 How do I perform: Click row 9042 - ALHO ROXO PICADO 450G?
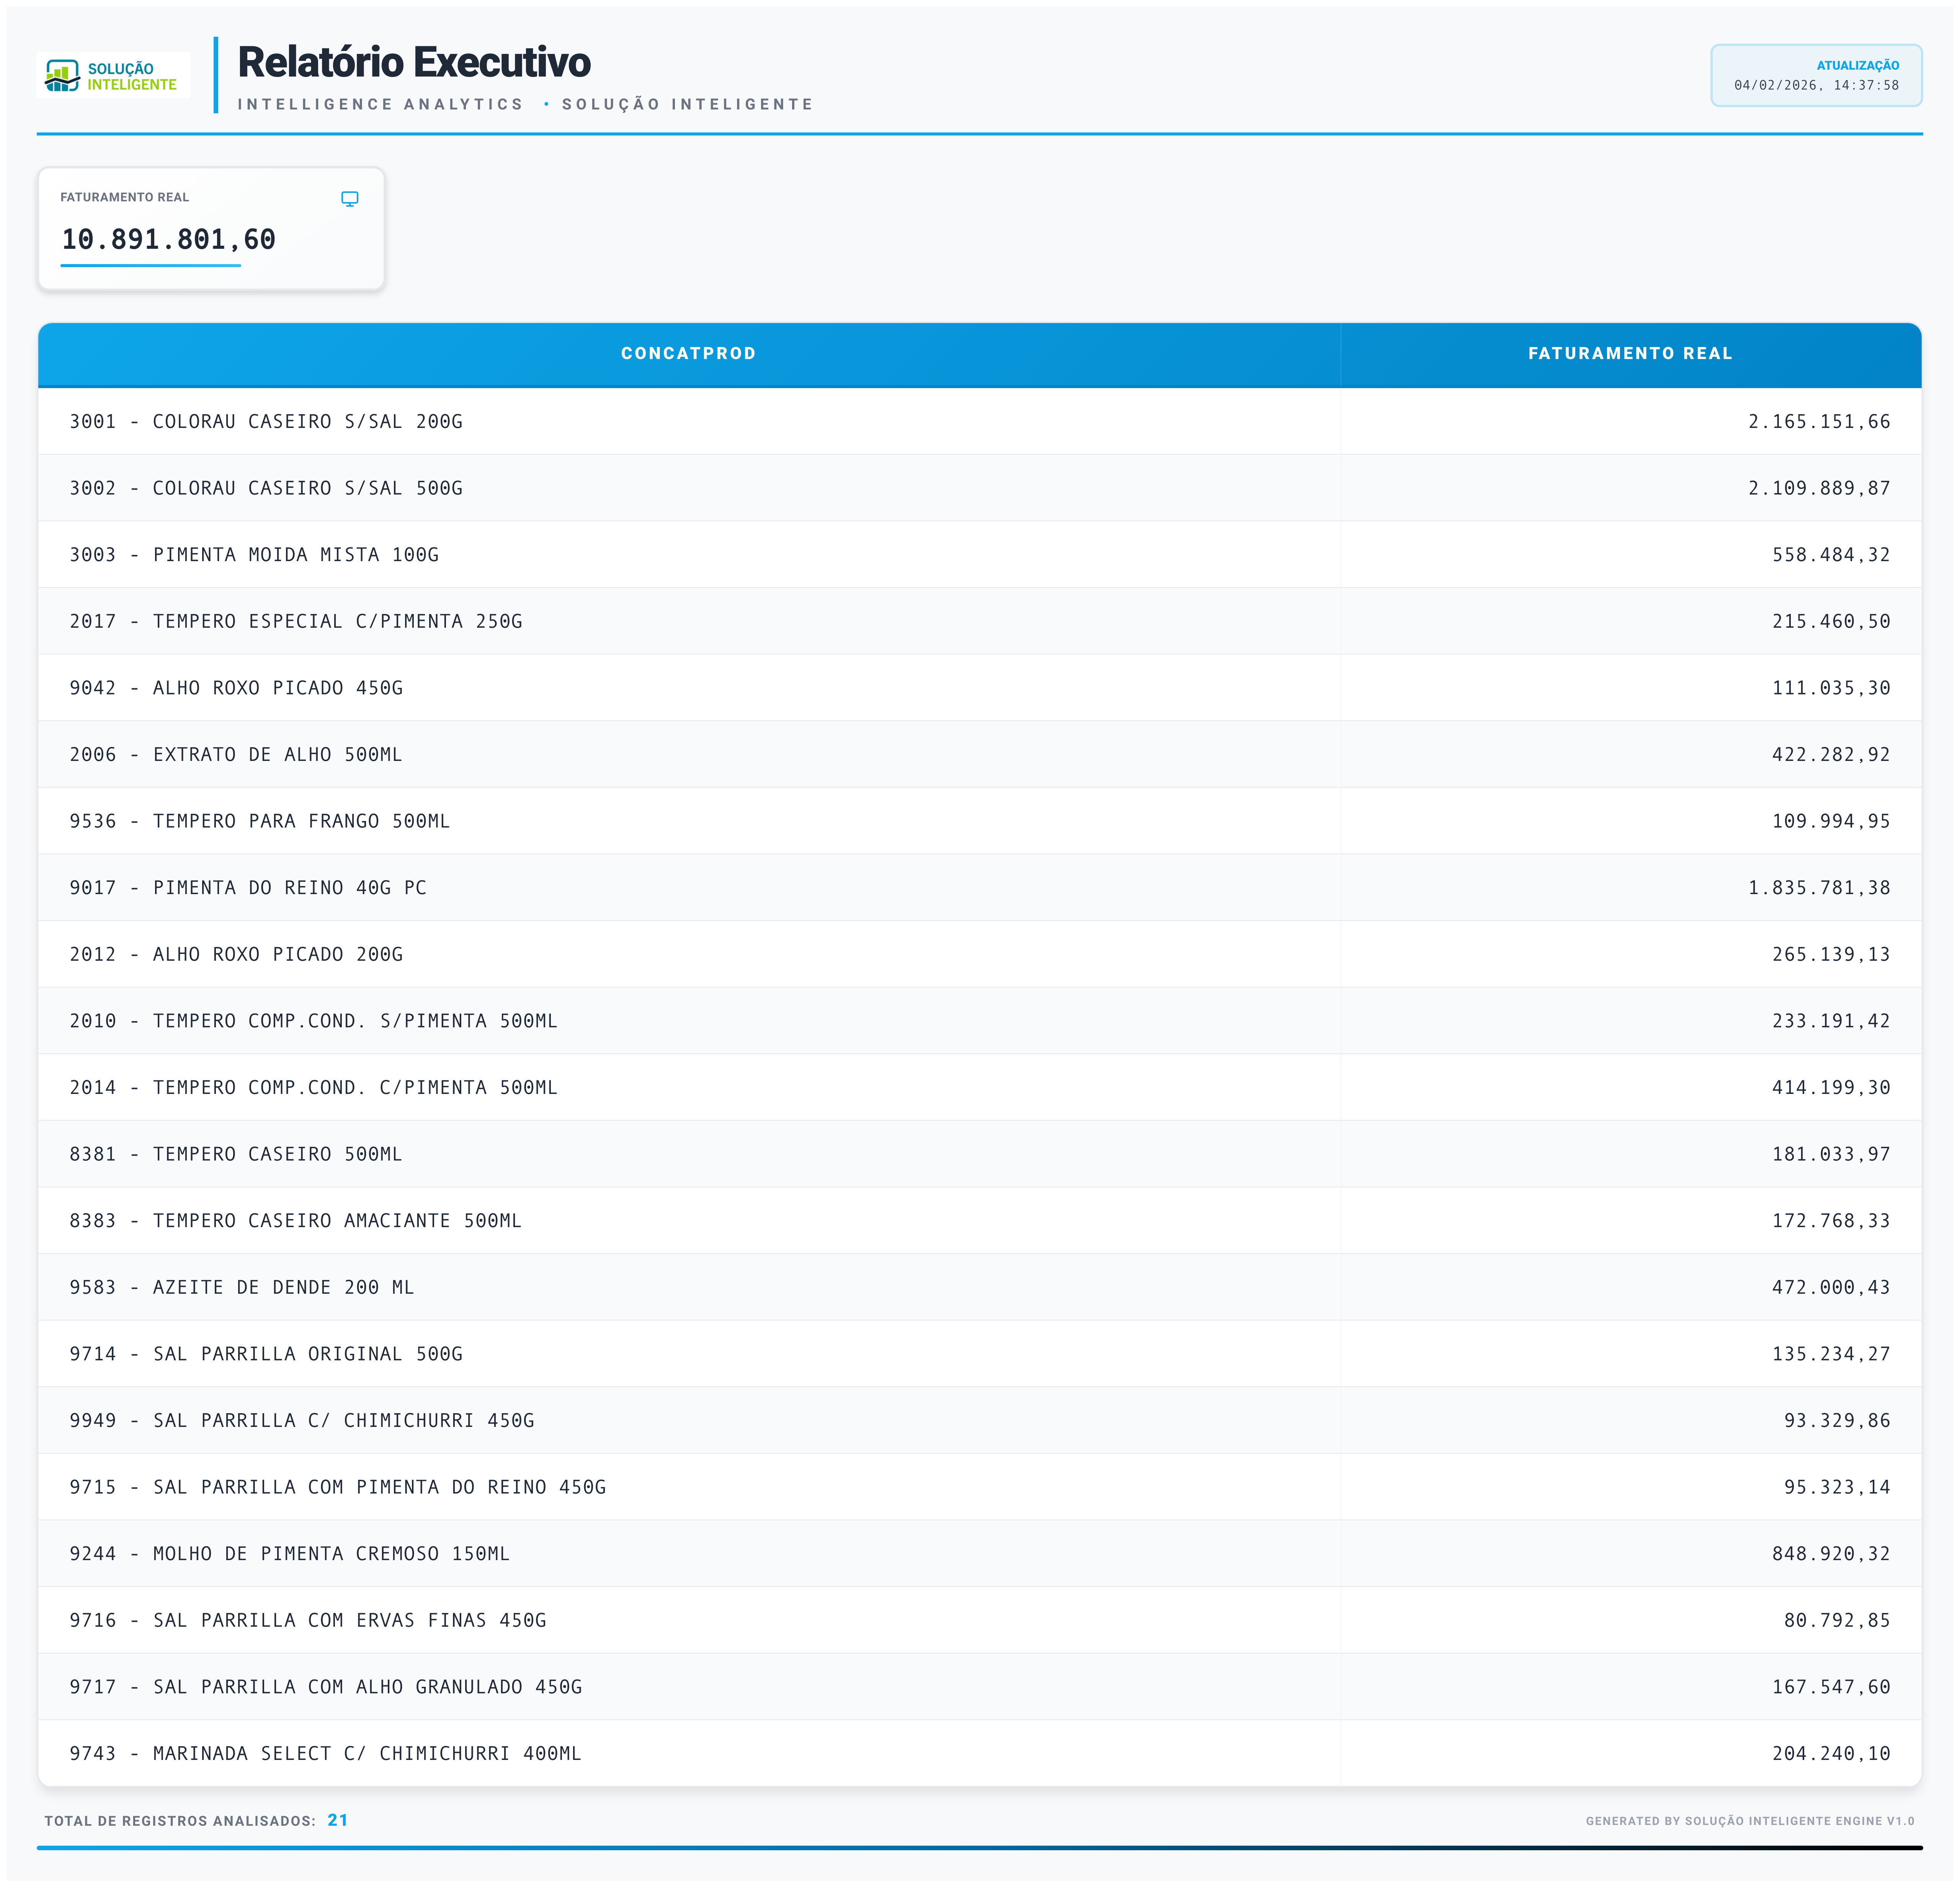coord(236,688)
